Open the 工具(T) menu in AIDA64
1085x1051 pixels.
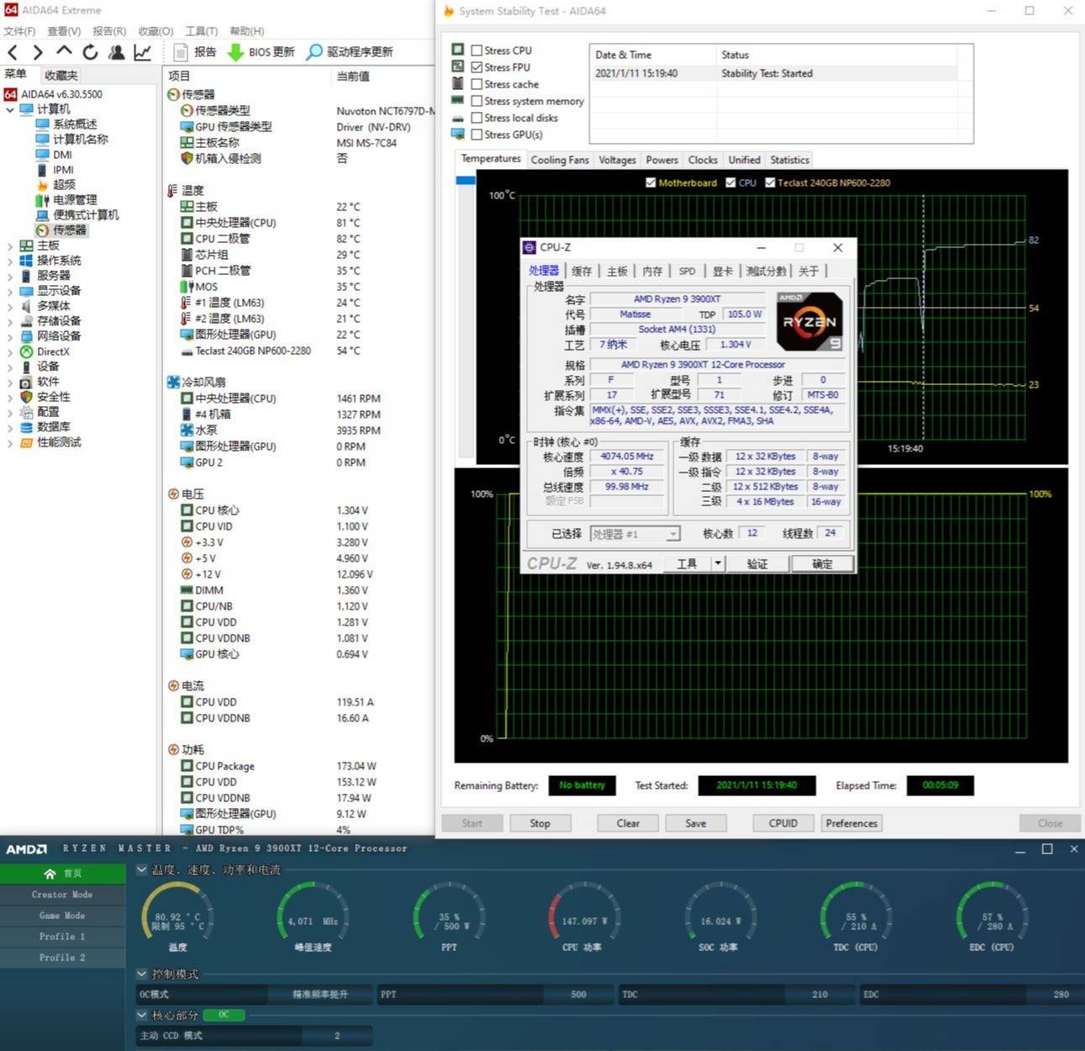tap(201, 31)
